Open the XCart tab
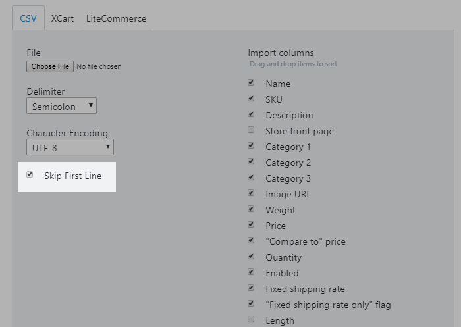The image size is (461, 327). [63, 18]
